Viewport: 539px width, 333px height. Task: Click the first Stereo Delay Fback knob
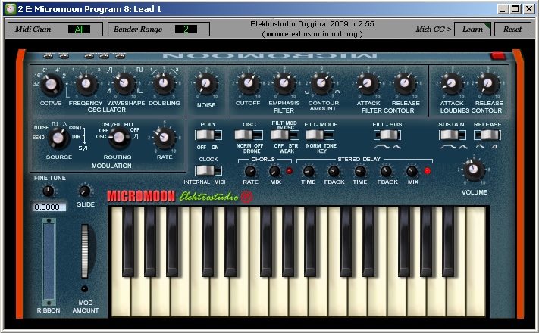[334, 171]
